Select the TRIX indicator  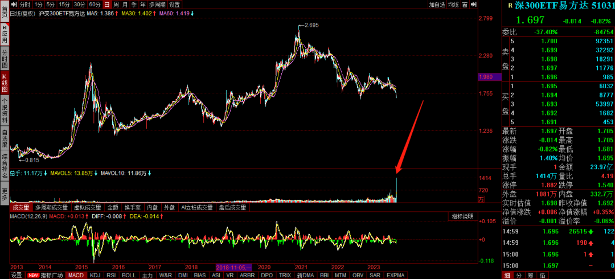click(285, 276)
